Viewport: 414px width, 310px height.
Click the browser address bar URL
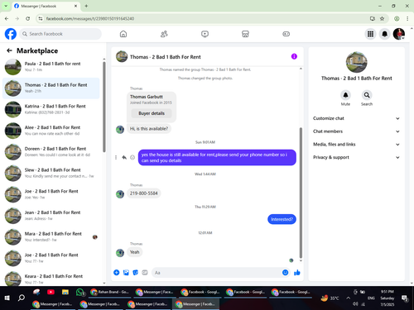coord(90,18)
